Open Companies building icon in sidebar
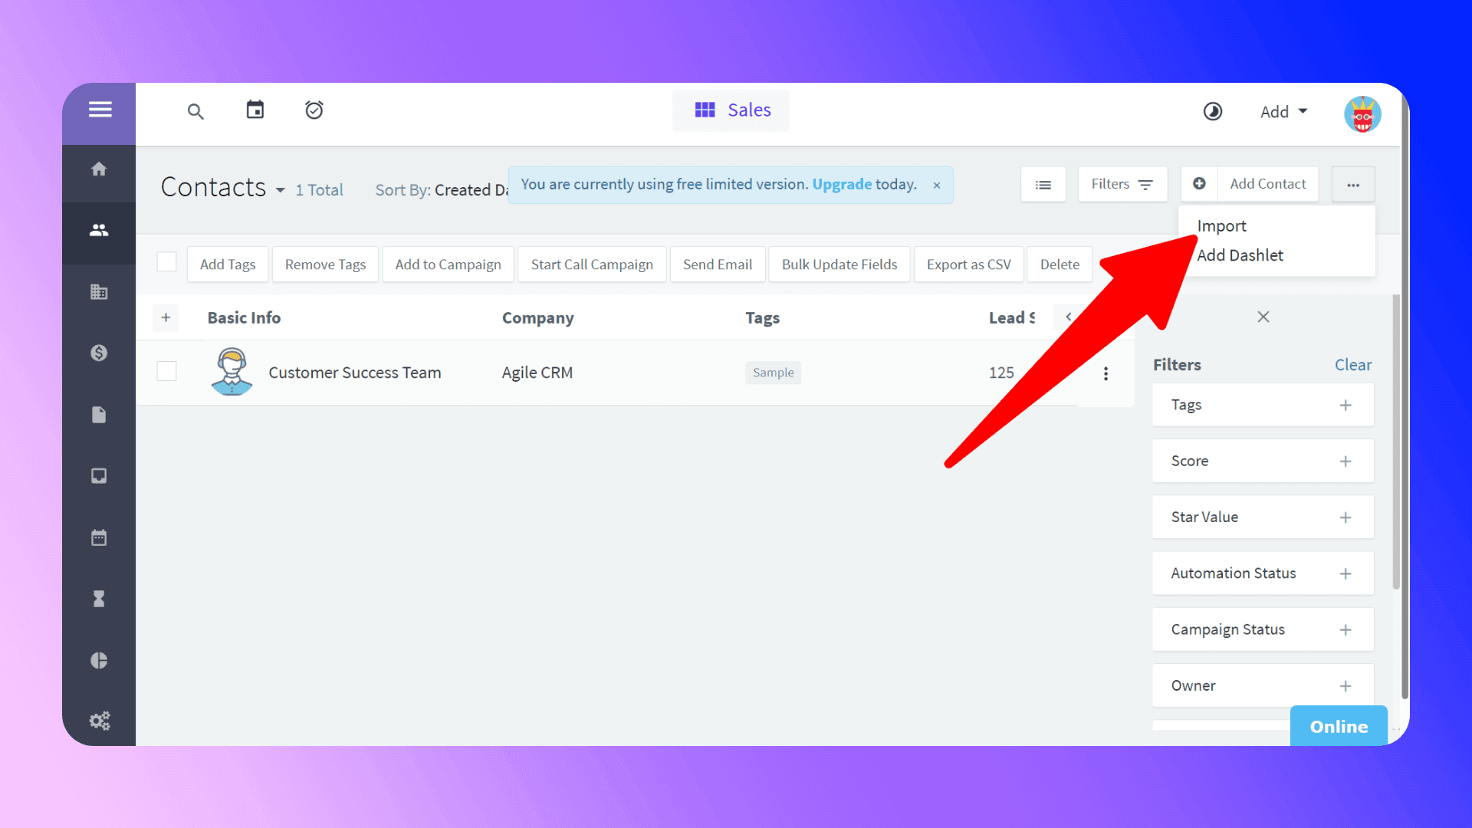Screen dimensions: 1472x828 point(99,291)
